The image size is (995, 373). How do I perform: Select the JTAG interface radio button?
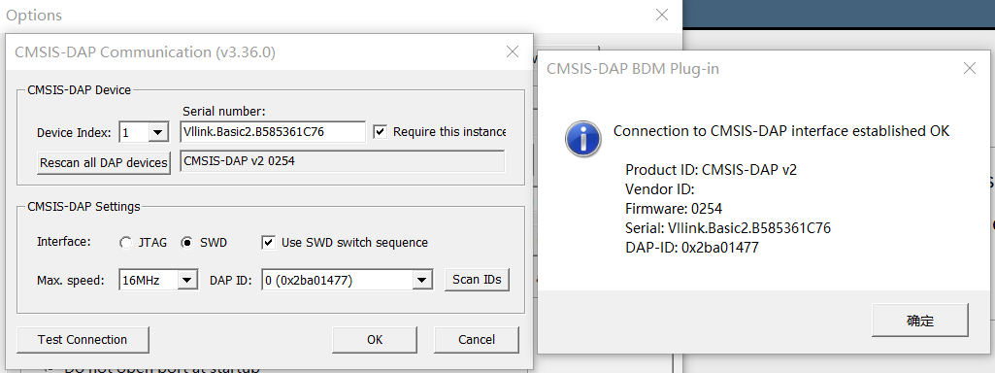[125, 243]
